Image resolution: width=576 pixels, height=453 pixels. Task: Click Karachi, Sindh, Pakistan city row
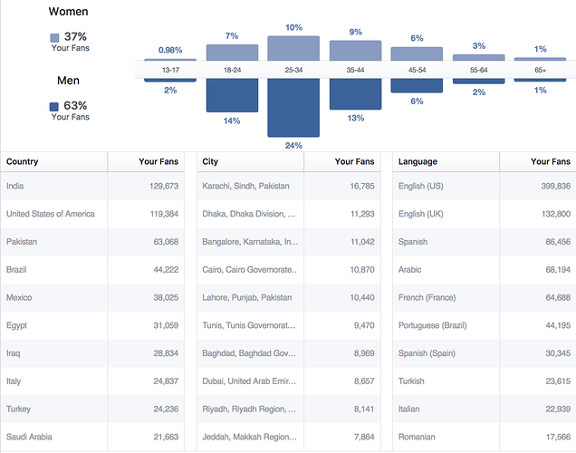(x=288, y=186)
